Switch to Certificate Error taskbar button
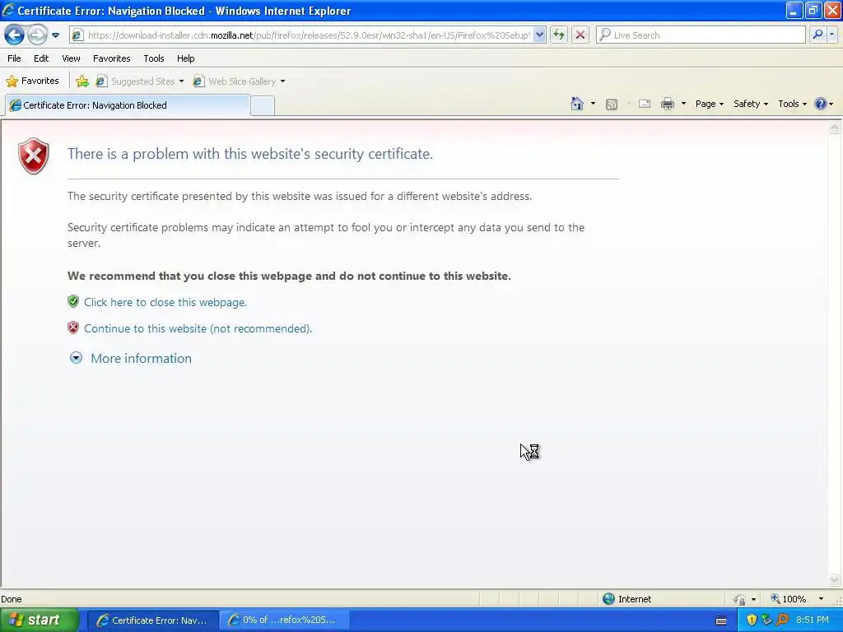The height and width of the screenshot is (632, 843). pos(152,620)
